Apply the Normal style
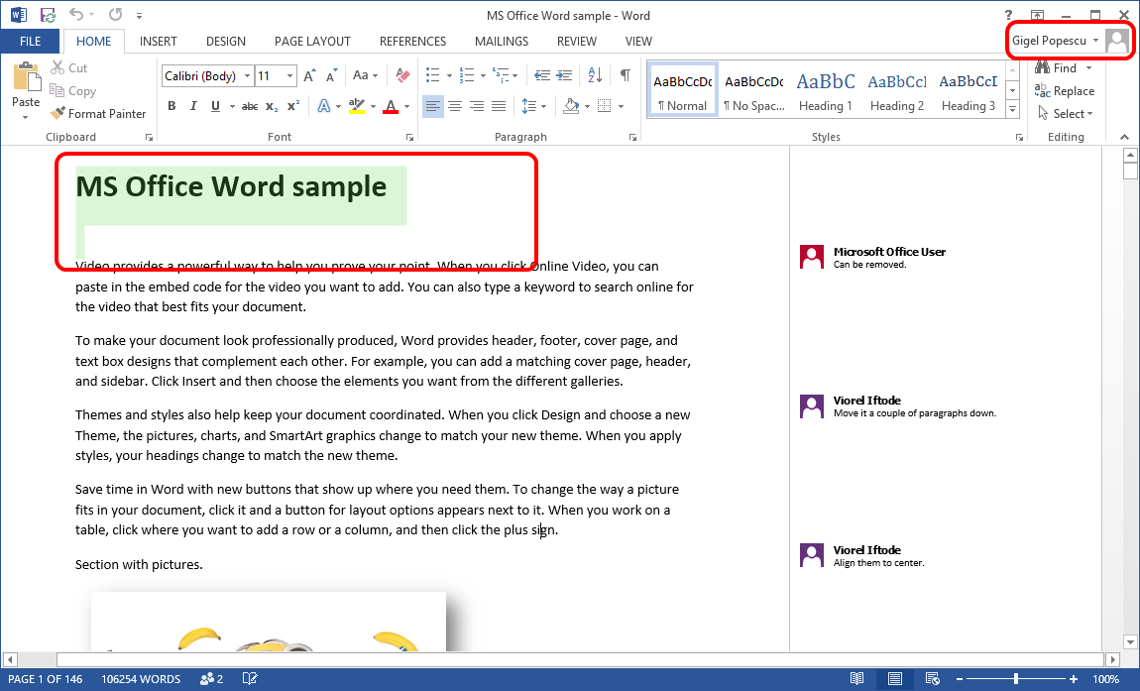 682,90
